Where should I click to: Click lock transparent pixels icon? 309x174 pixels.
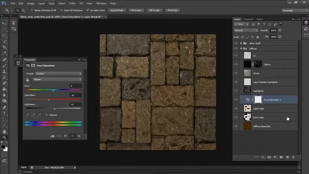pos(242,37)
